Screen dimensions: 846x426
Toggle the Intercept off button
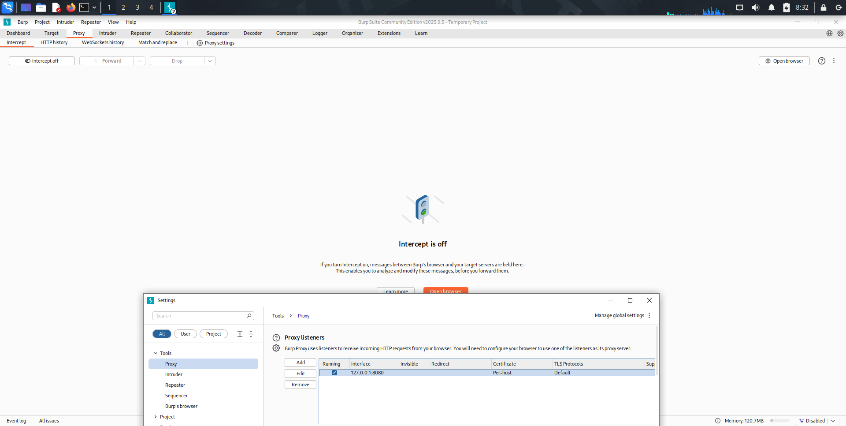[x=42, y=61]
